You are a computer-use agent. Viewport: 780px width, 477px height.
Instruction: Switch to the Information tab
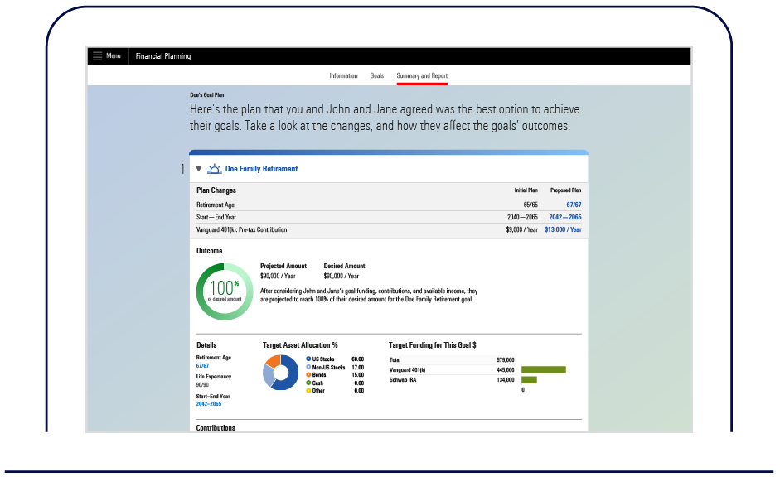(343, 76)
